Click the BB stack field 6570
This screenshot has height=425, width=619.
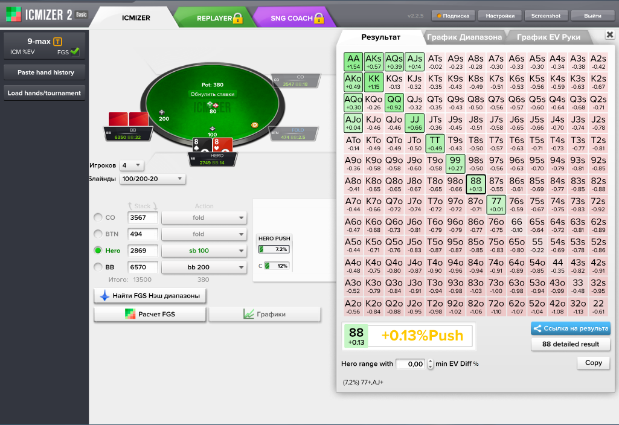click(x=143, y=267)
